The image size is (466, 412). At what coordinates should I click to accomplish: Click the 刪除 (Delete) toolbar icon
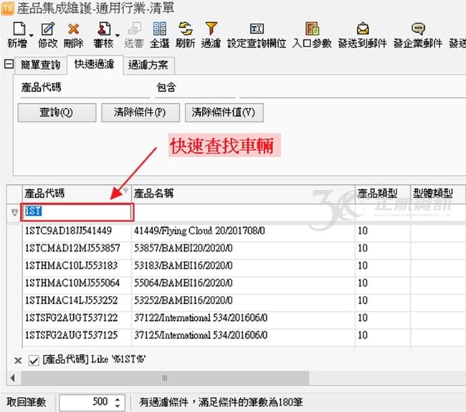click(73, 29)
